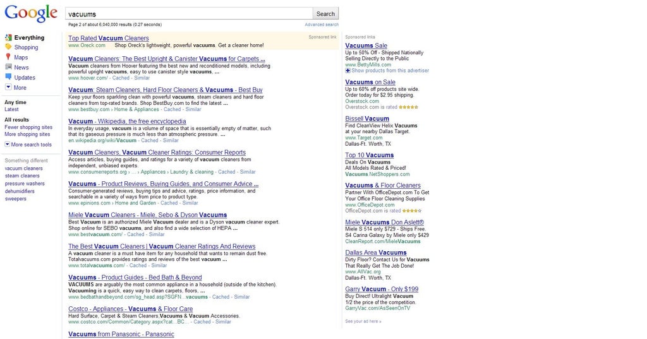Select the Everything colorful icon in sidebar

click(x=8, y=37)
